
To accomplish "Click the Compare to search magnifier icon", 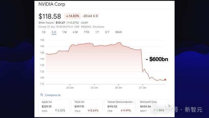I will coord(42,95).
